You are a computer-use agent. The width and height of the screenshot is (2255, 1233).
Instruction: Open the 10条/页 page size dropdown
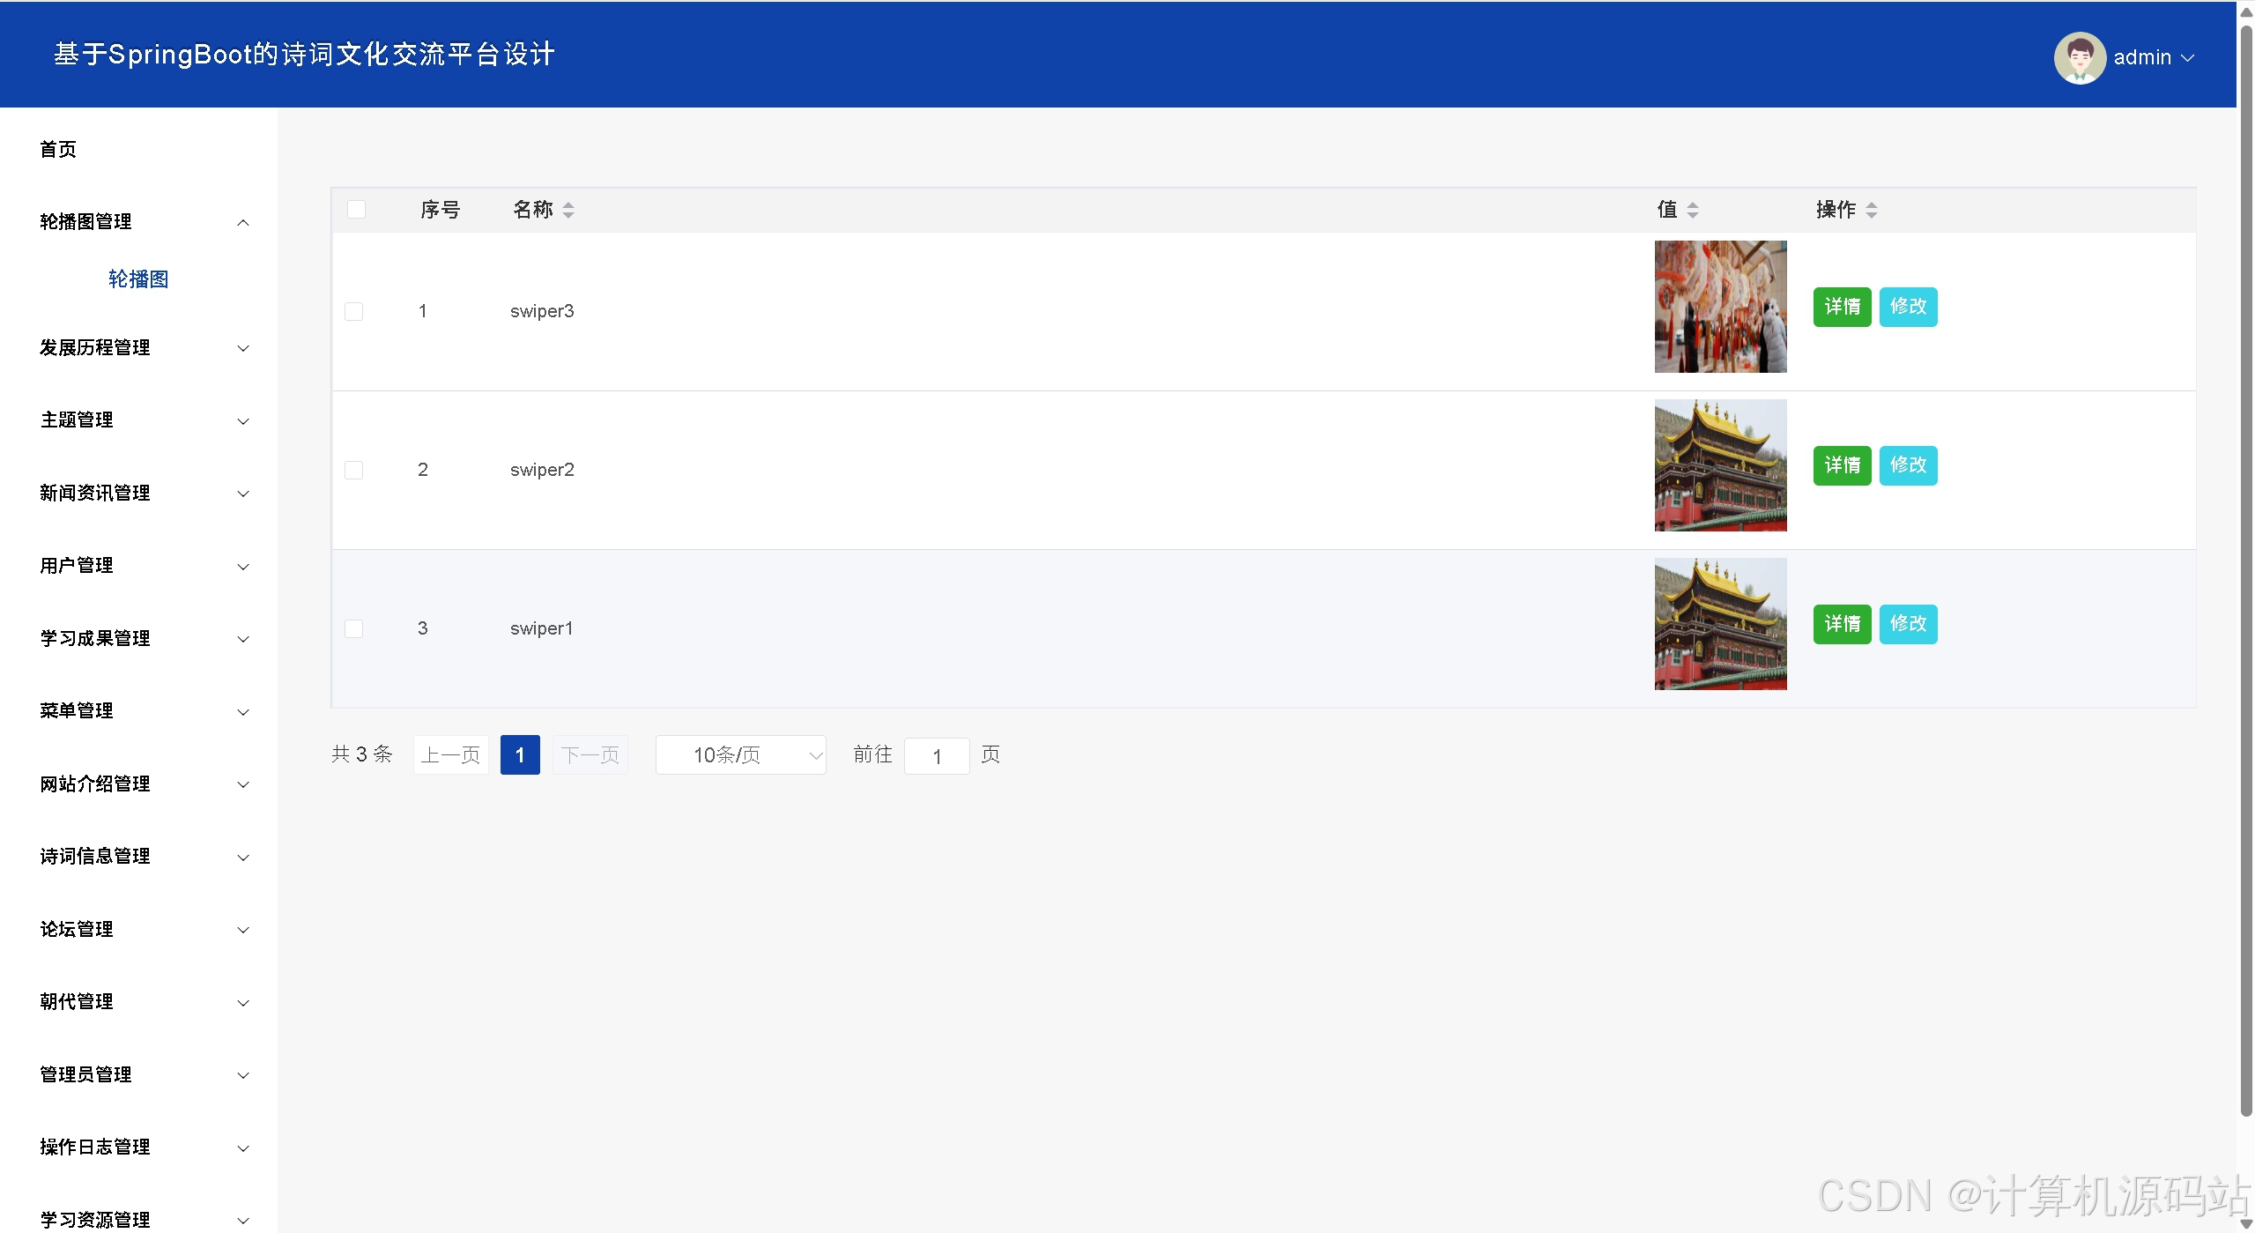click(x=740, y=755)
